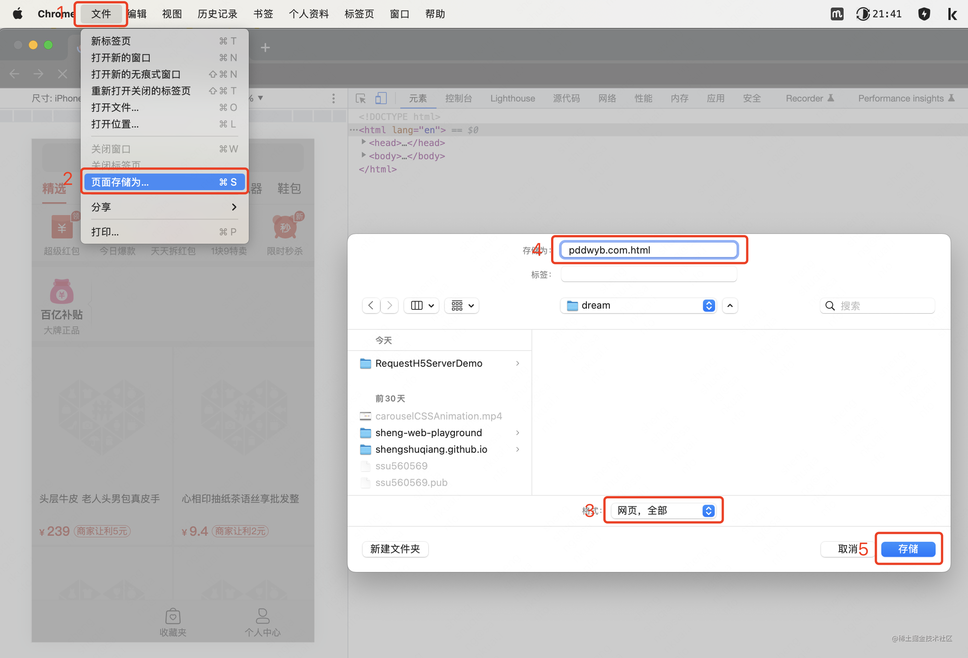The height and width of the screenshot is (658, 968).
Task: Choose 打开文件... menu entry
Action: (x=164, y=108)
